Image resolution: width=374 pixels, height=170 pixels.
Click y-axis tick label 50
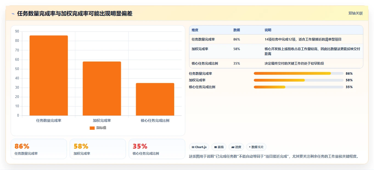pyautogui.click(x=17, y=69)
